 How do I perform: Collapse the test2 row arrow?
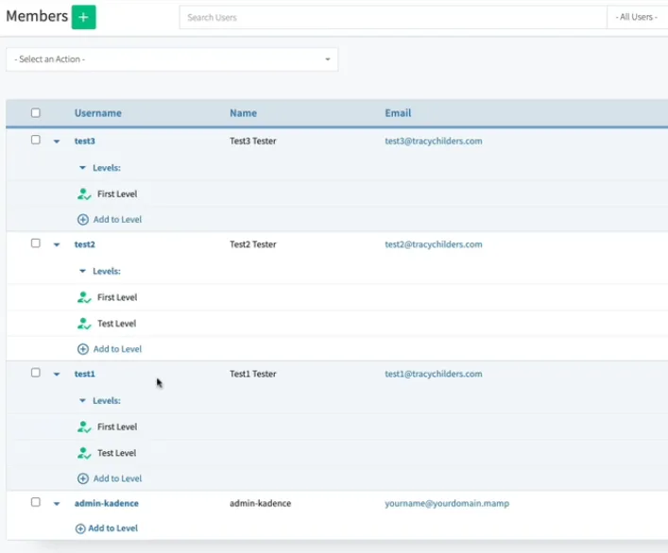[x=57, y=244]
